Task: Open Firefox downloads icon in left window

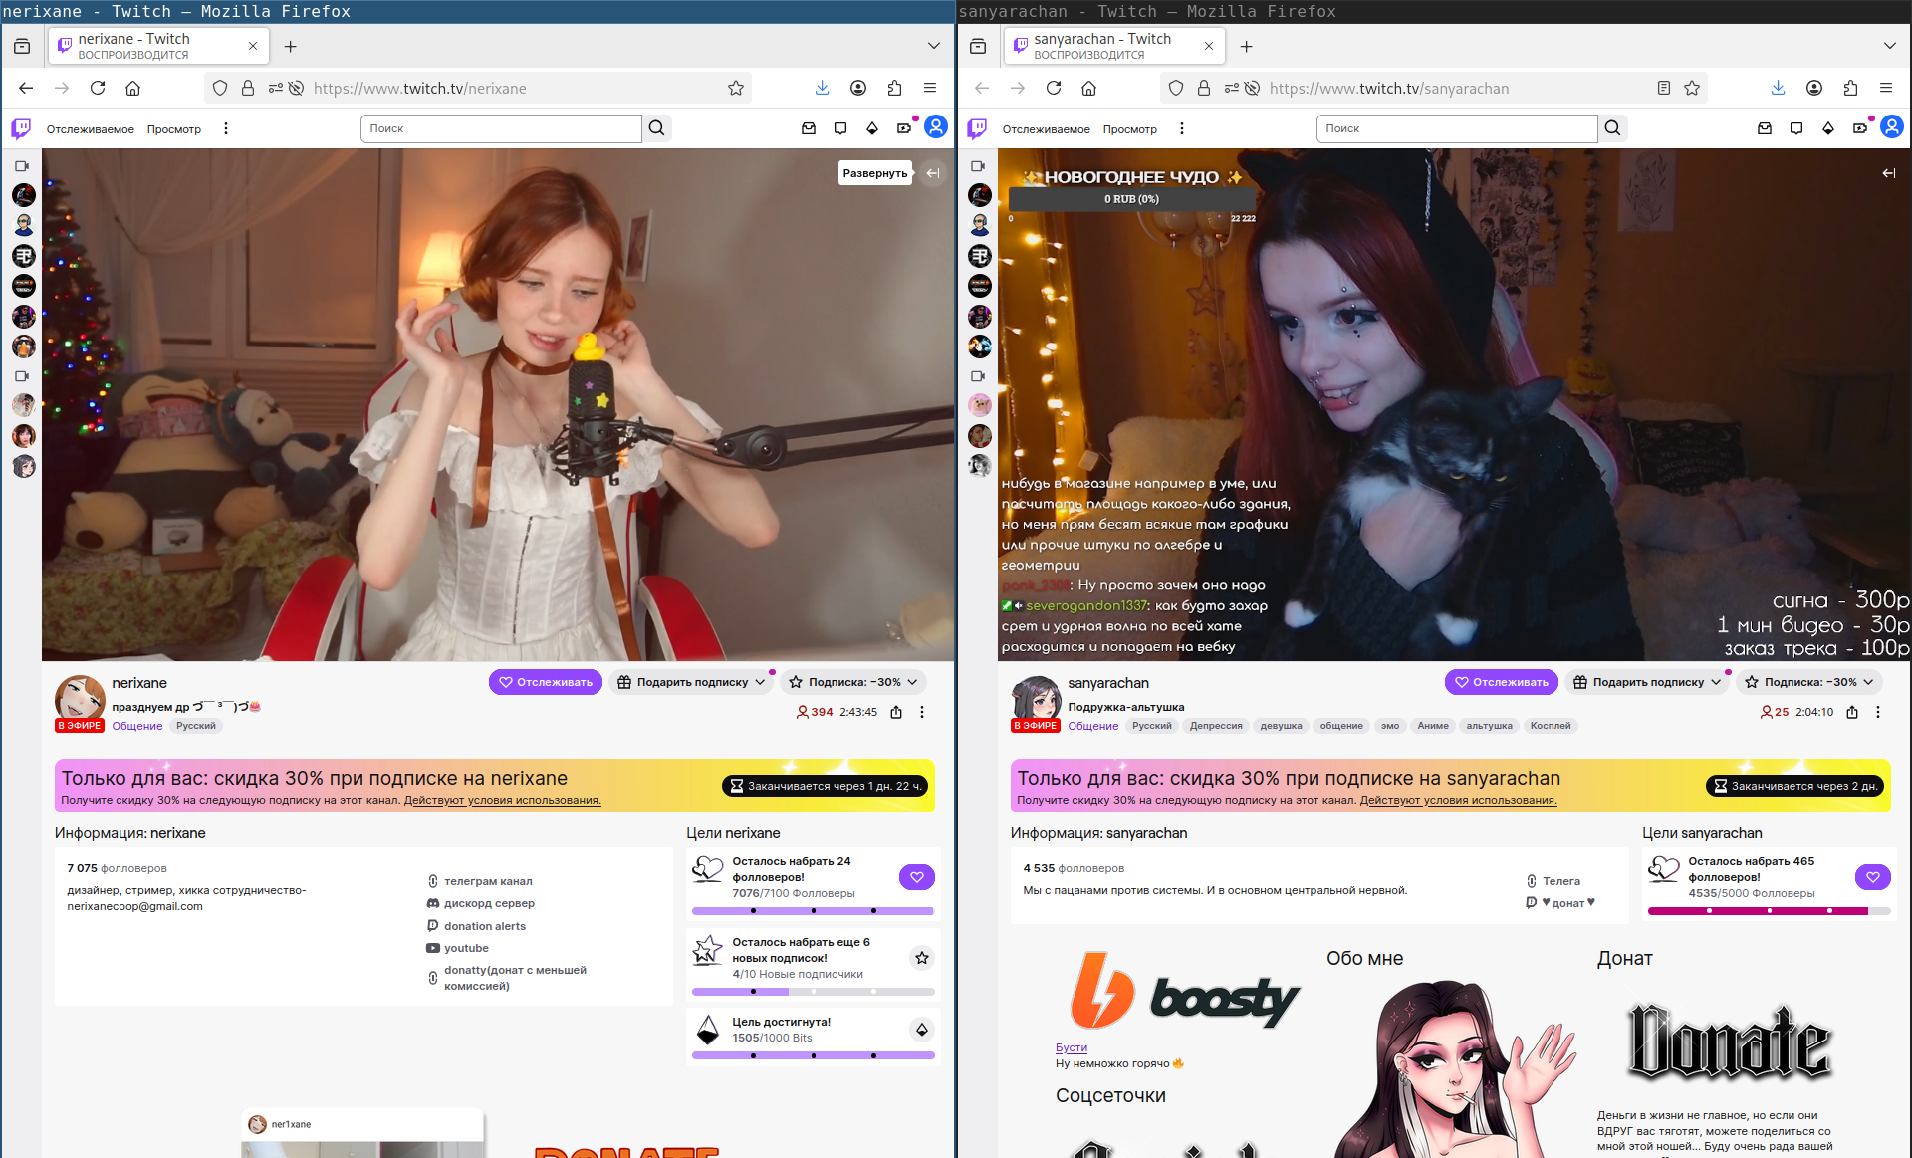Action: click(x=822, y=88)
